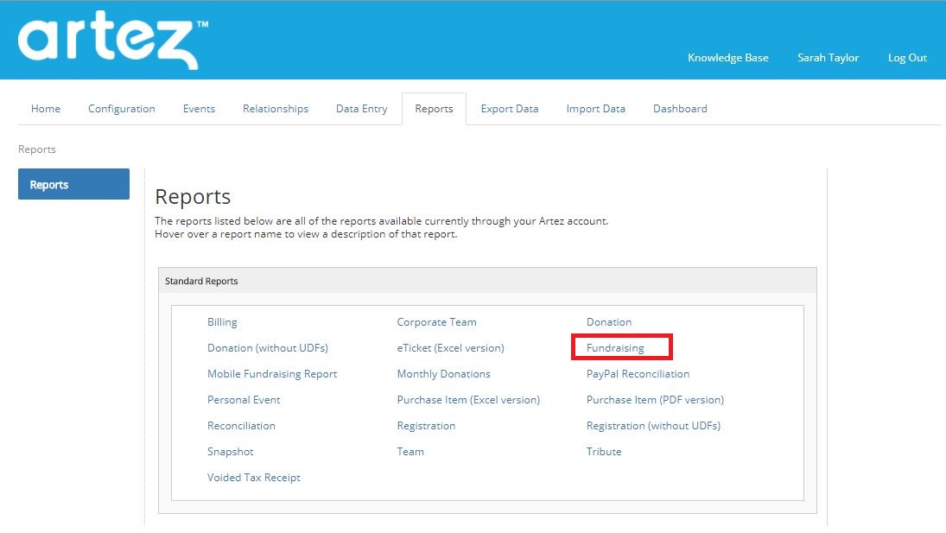Viewport: 946px width, 533px height.
Task: Open Donation (without UDFs) report
Action: click(x=267, y=348)
